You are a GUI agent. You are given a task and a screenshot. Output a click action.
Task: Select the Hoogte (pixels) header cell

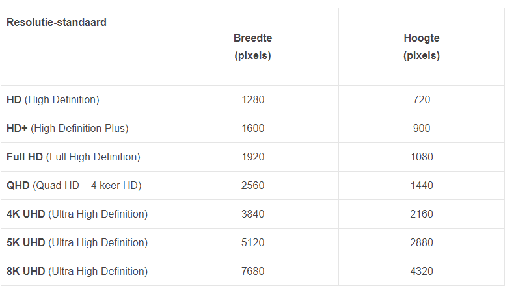(x=422, y=47)
